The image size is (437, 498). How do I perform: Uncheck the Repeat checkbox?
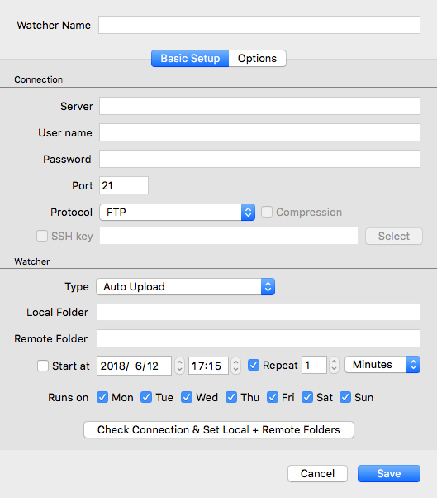254,365
